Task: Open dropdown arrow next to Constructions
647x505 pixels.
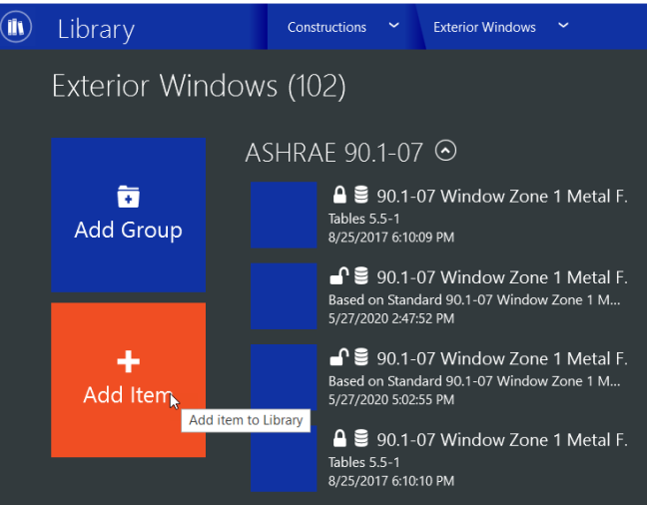Action: tap(393, 25)
